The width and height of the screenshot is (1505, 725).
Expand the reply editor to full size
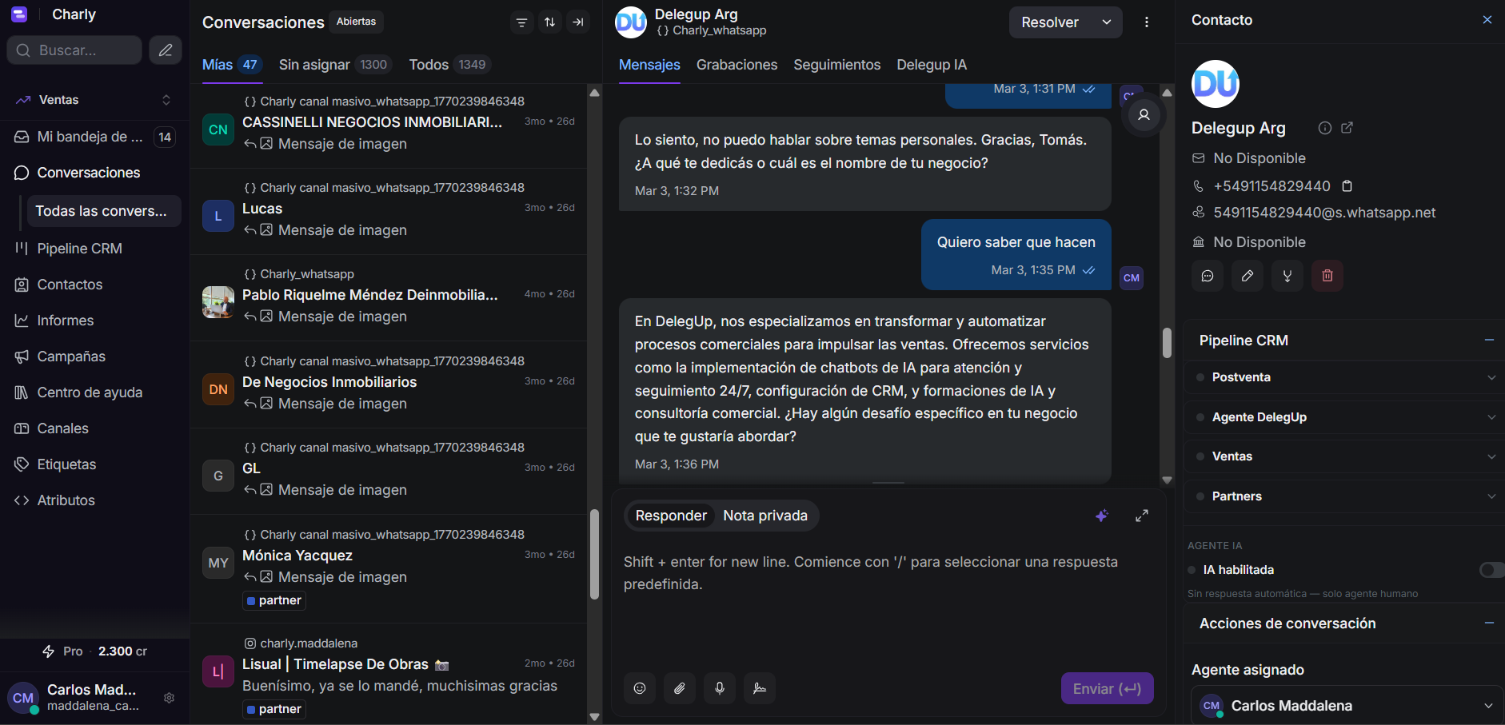tap(1142, 516)
